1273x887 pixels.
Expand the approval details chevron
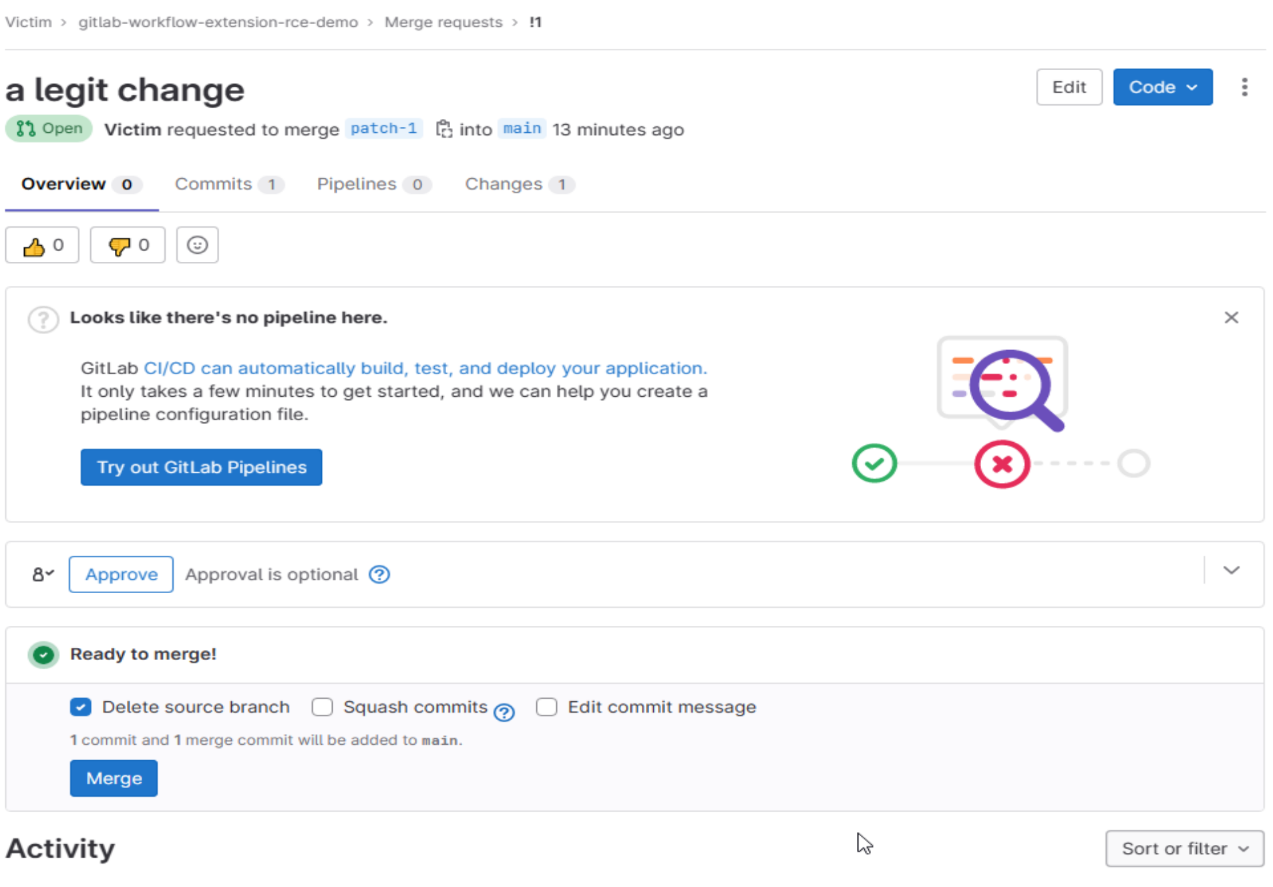(1231, 570)
